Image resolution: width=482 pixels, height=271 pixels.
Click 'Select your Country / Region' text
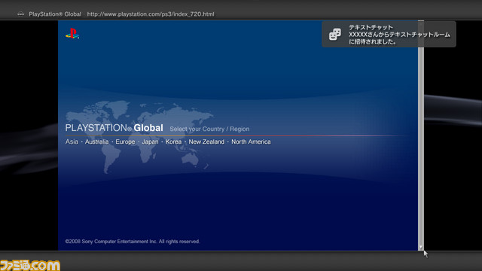(x=209, y=129)
